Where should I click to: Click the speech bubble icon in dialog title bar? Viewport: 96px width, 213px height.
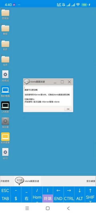[x=27, y=82]
